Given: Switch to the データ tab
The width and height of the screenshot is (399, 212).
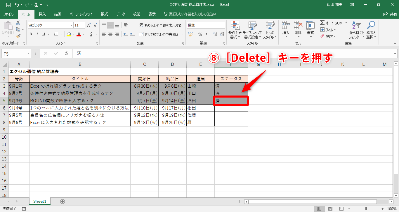Looking at the screenshot, I should click(x=121, y=14).
